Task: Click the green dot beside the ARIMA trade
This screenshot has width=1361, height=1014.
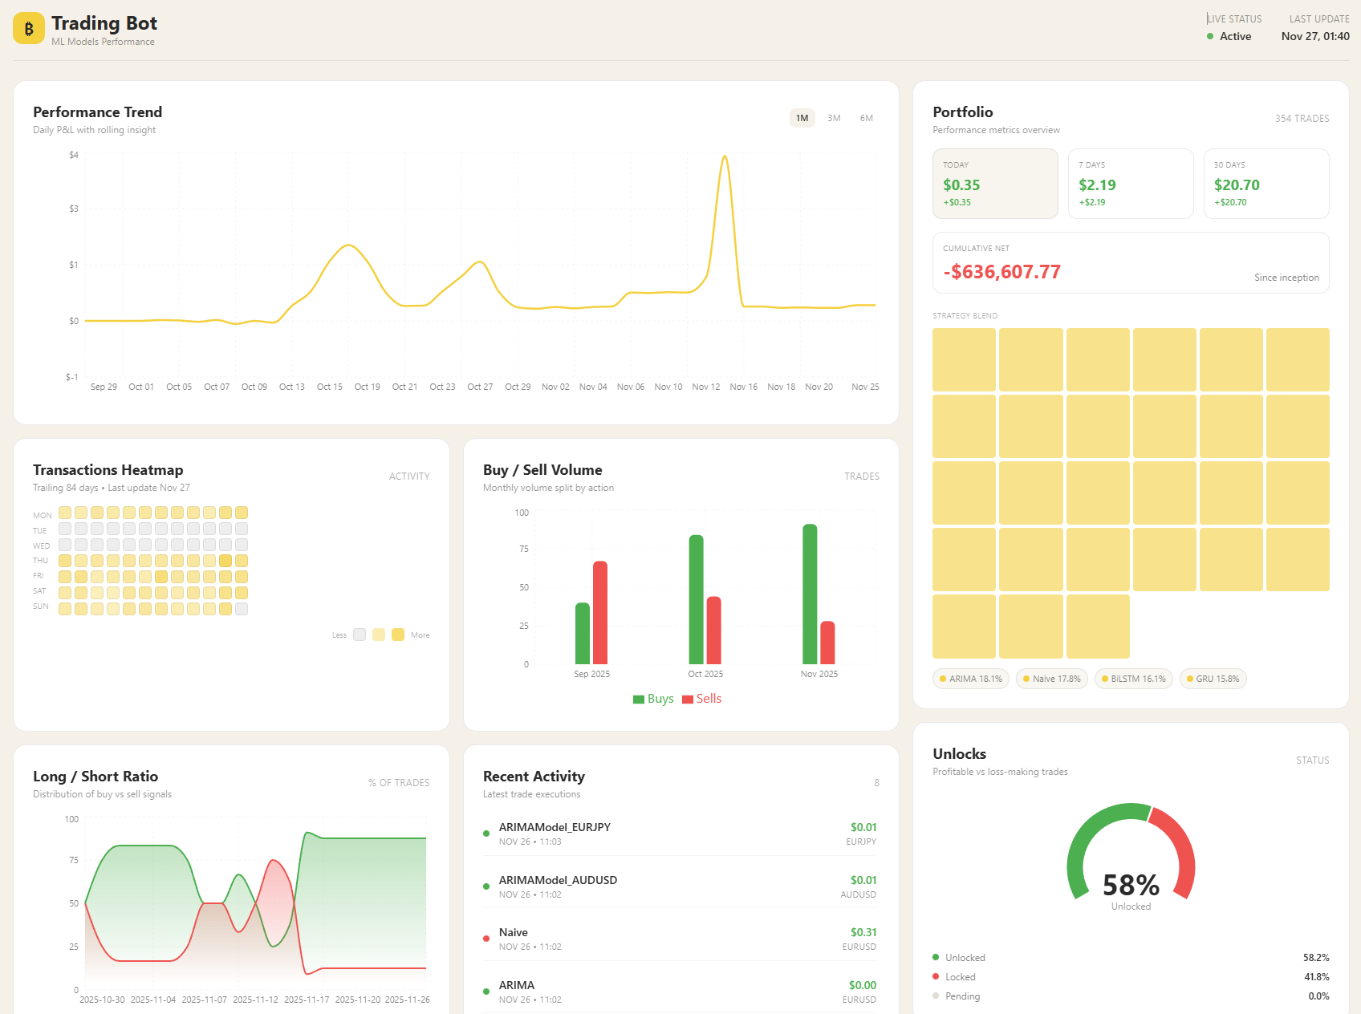Action: click(485, 991)
